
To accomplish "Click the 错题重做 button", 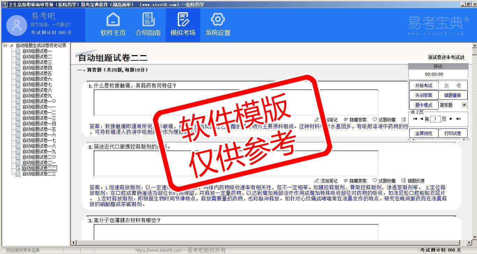I will [453, 95].
